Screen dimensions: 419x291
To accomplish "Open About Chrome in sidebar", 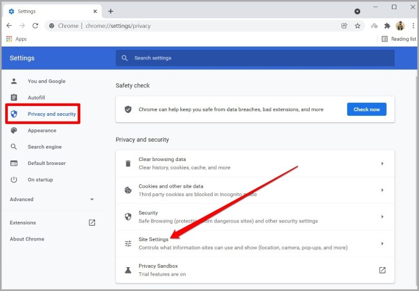I will pyautogui.click(x=27, y=239).
